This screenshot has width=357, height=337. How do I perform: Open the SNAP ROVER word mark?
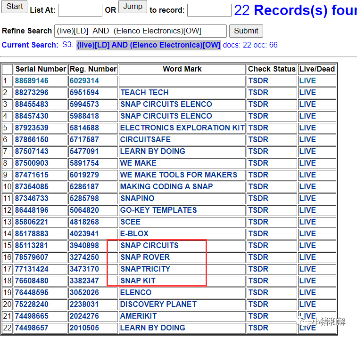(x=145, y=257)
